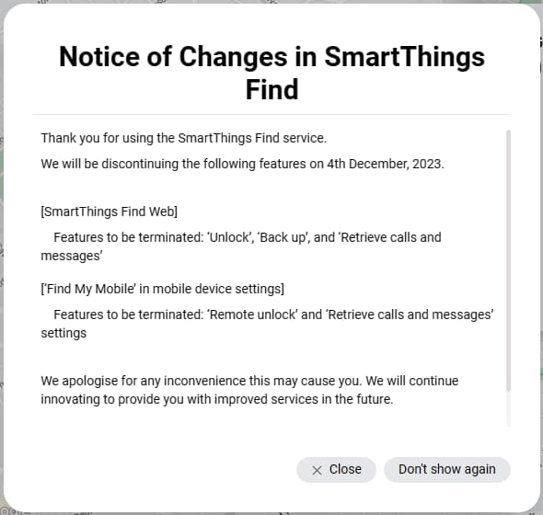The height and width of the screenshot is (515, 543).
Task: Click the 'Remote unlock' feature text
Action: click(252, 315)
